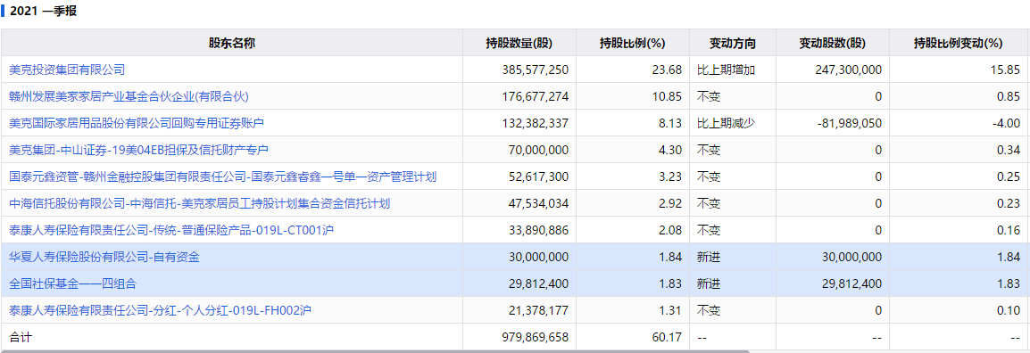
Task: Click the 变动股数(股) column header
Action: (832, 44)
